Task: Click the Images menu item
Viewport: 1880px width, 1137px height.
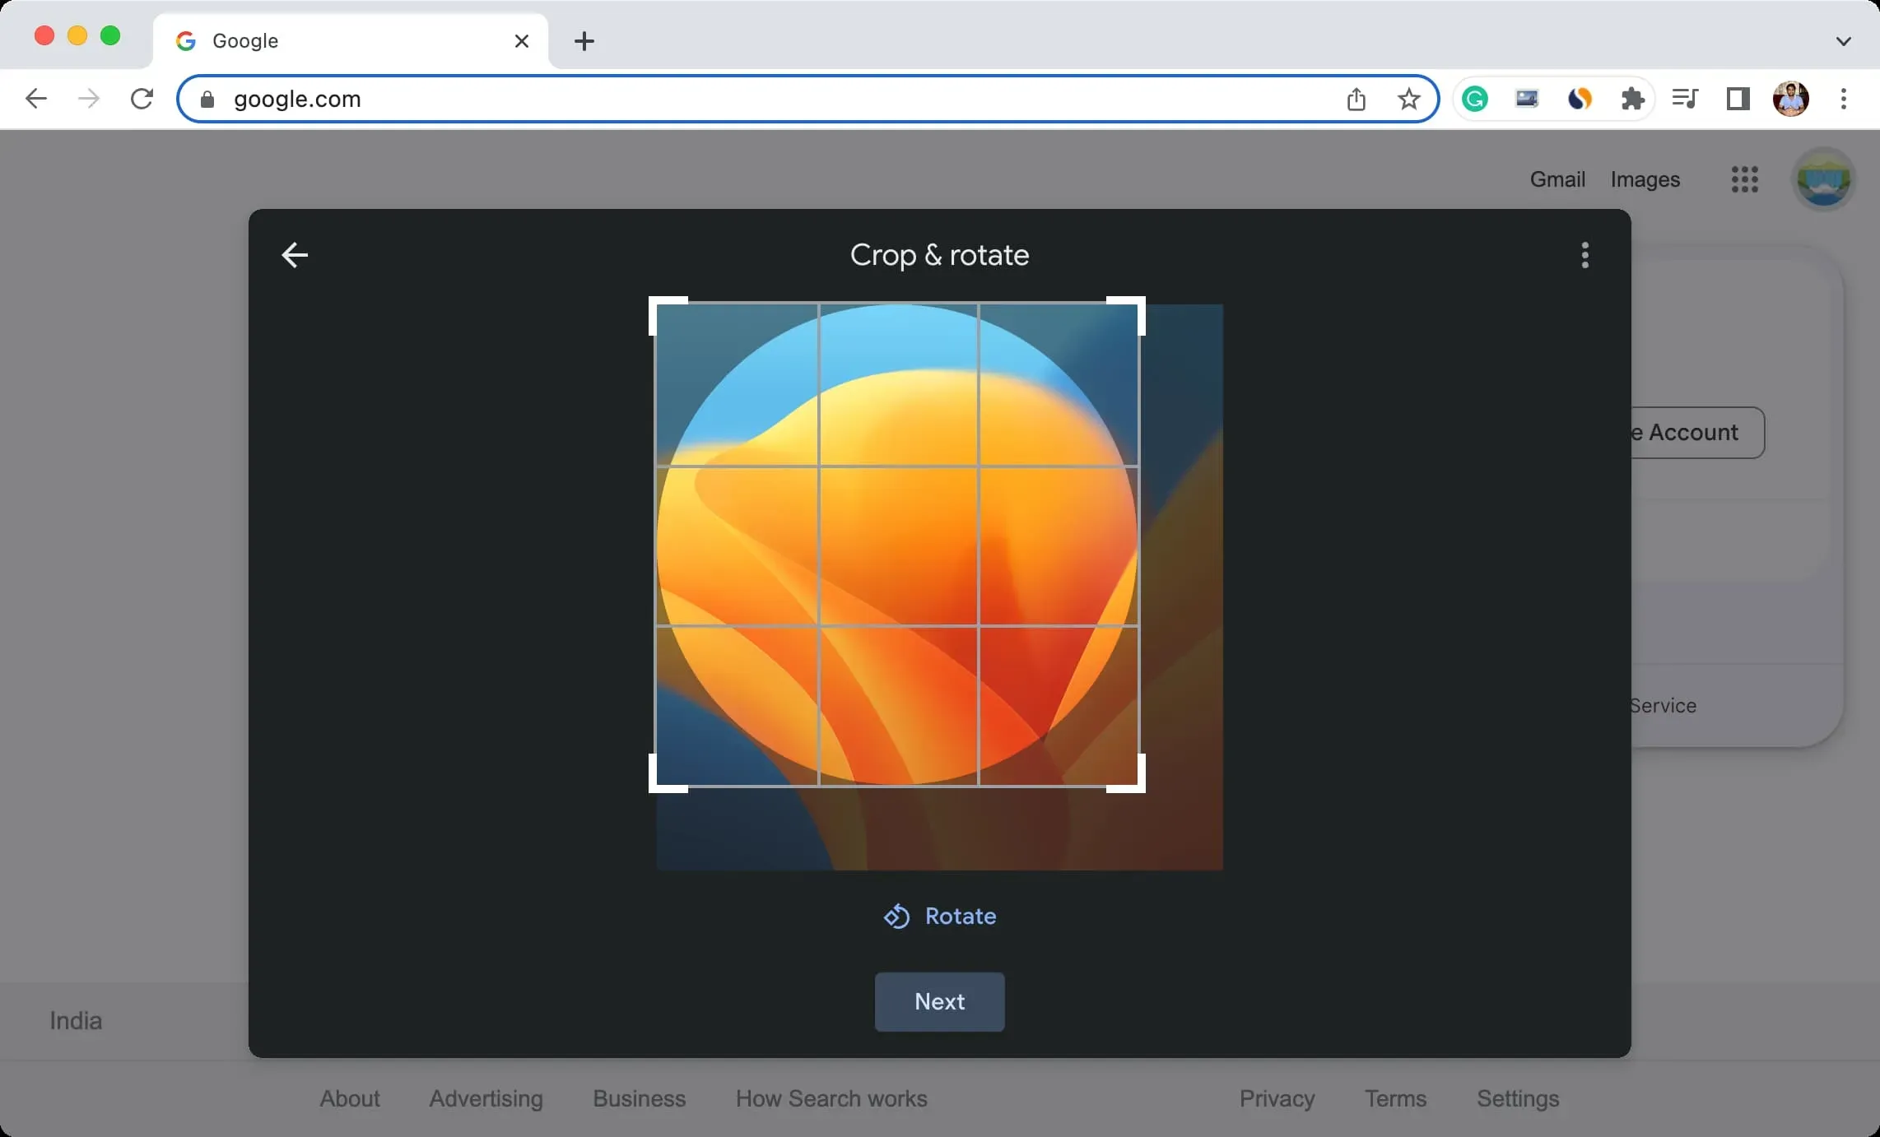Action: pos(1645,177)
